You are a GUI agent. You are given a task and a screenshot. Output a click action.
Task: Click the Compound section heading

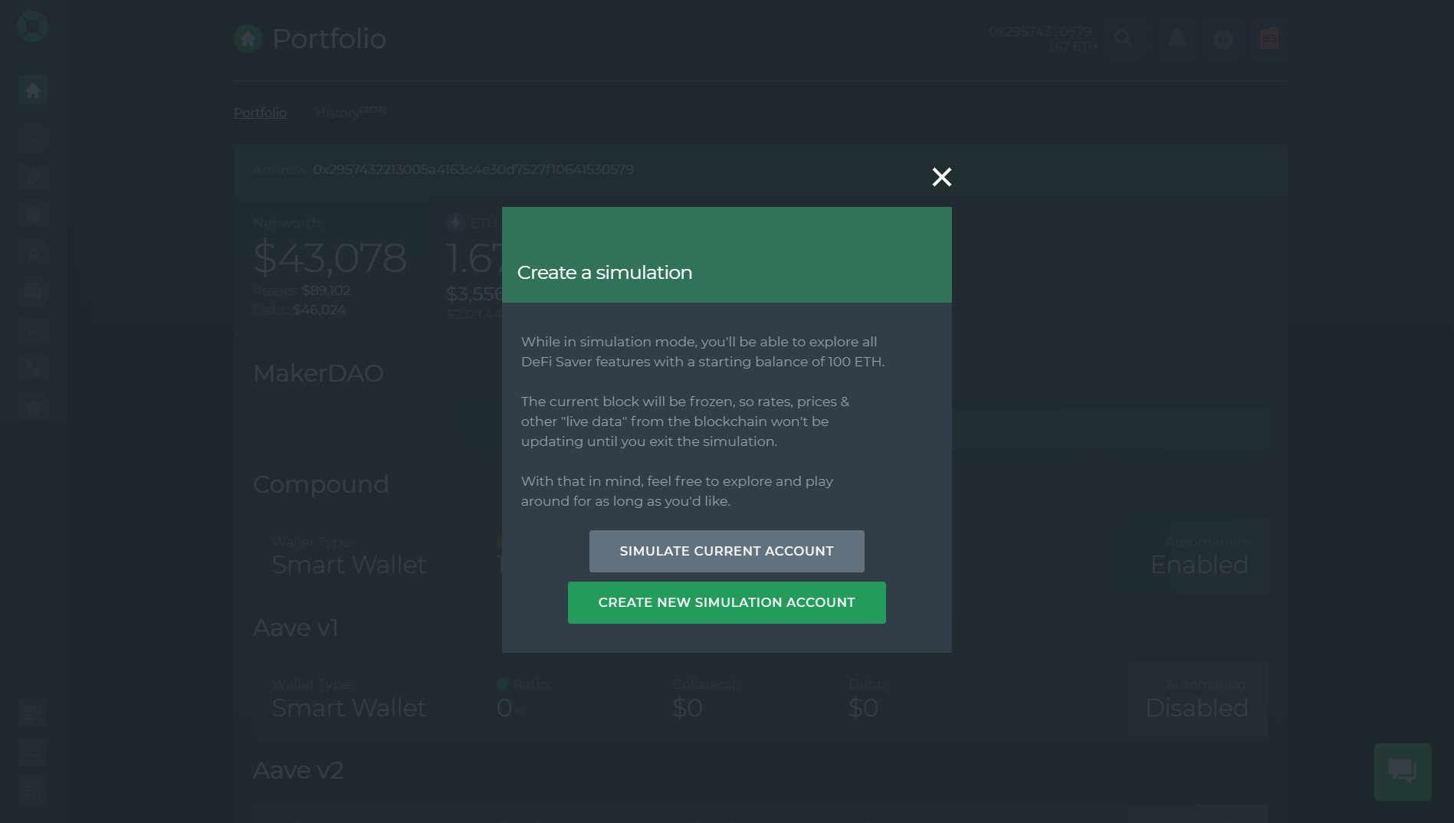tap(321, 484)
